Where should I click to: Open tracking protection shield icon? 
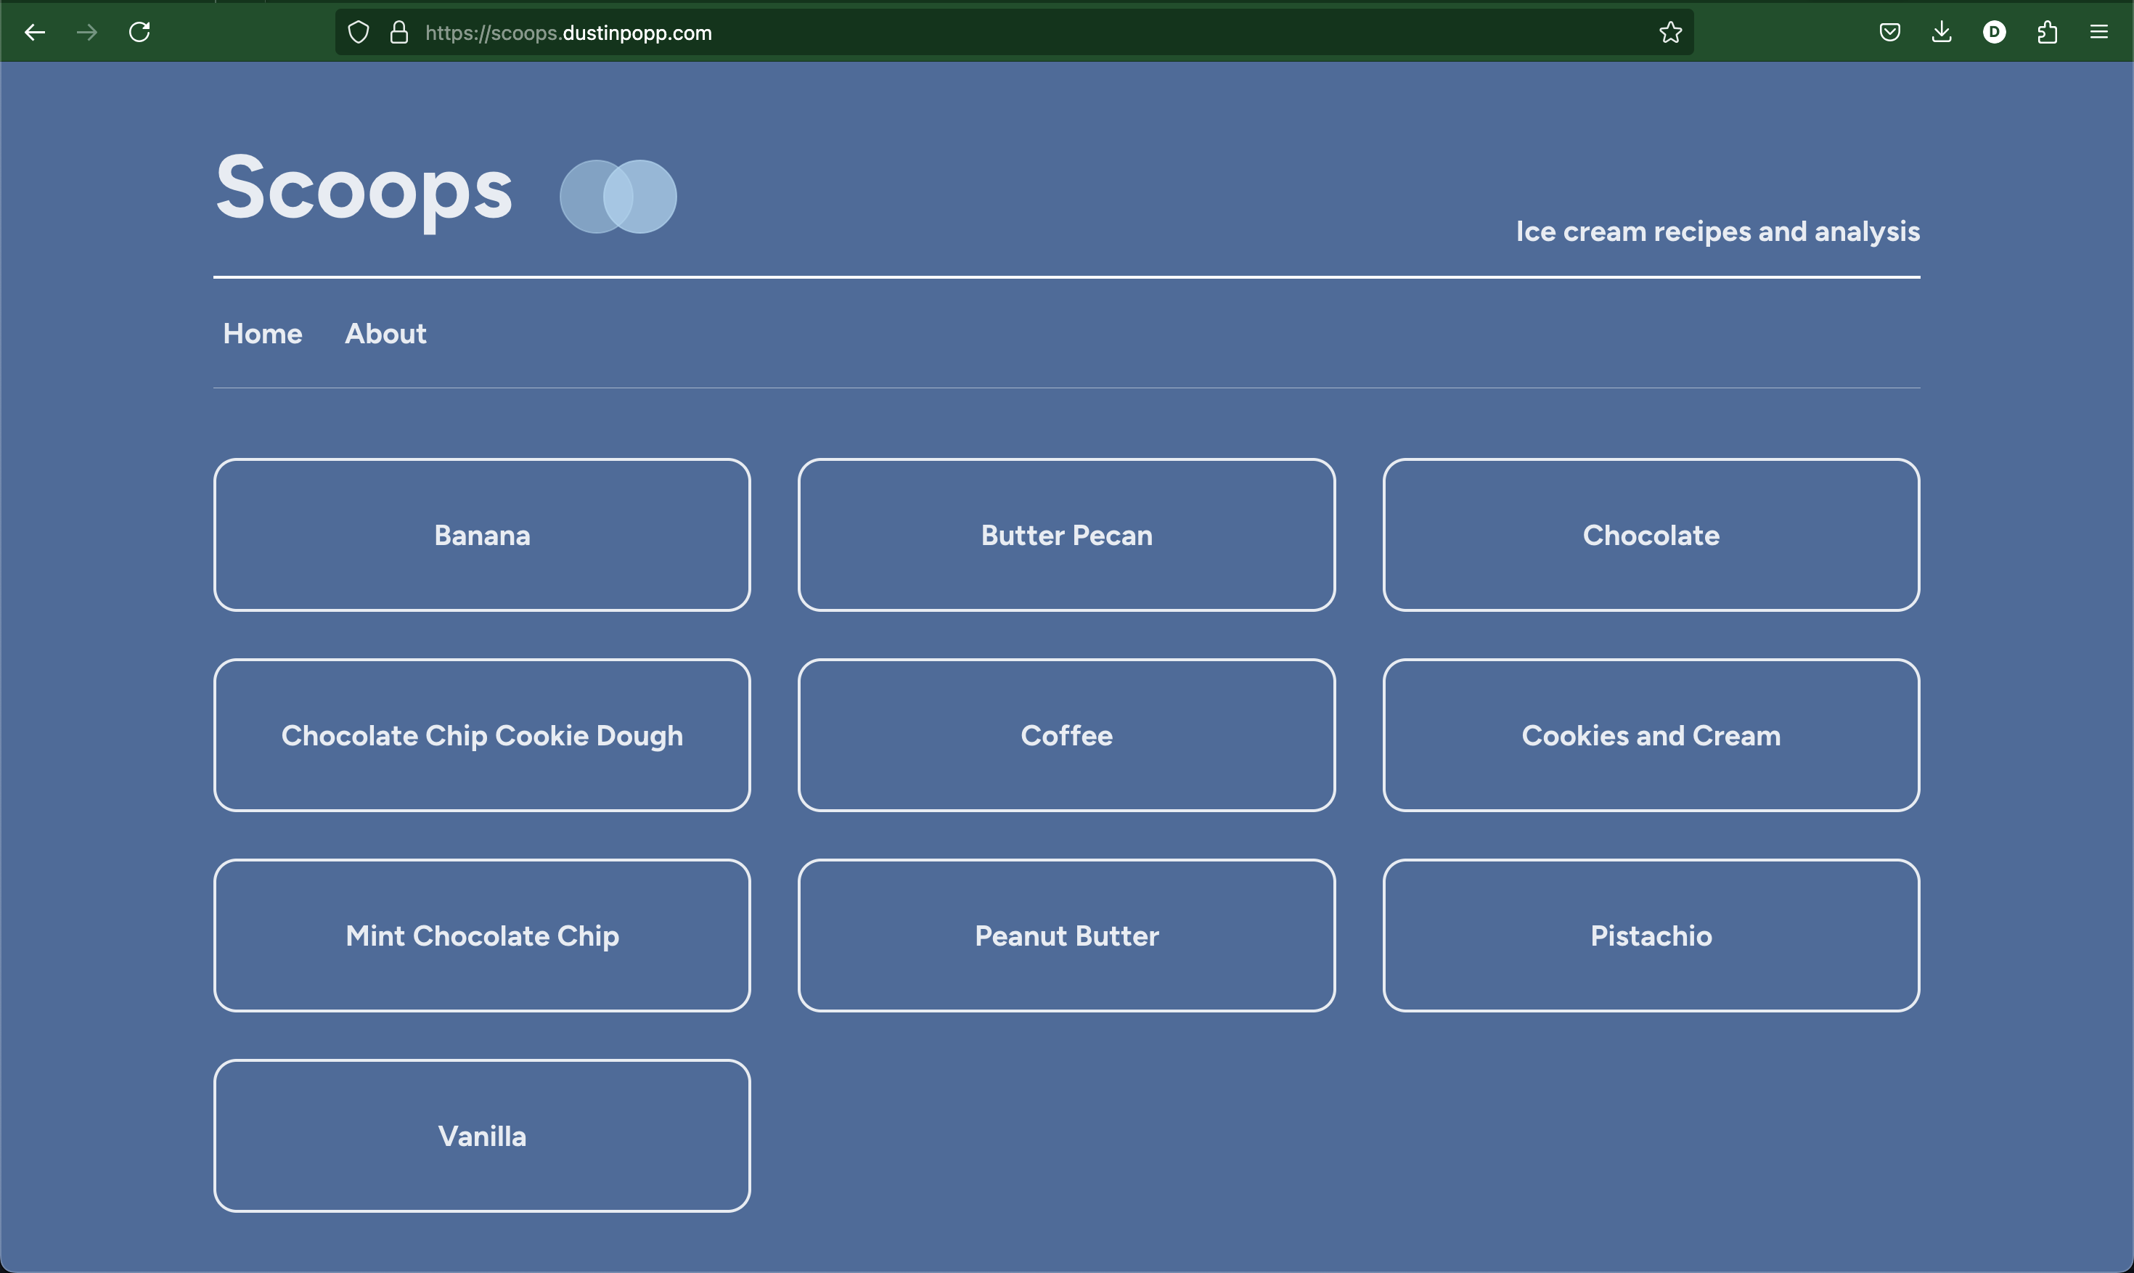359,33
